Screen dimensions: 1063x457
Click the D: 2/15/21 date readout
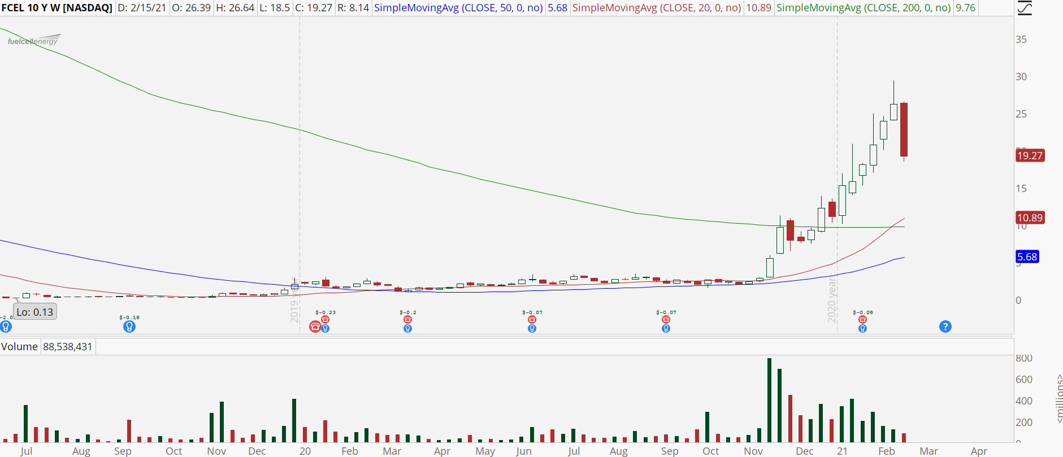(142, 8)
